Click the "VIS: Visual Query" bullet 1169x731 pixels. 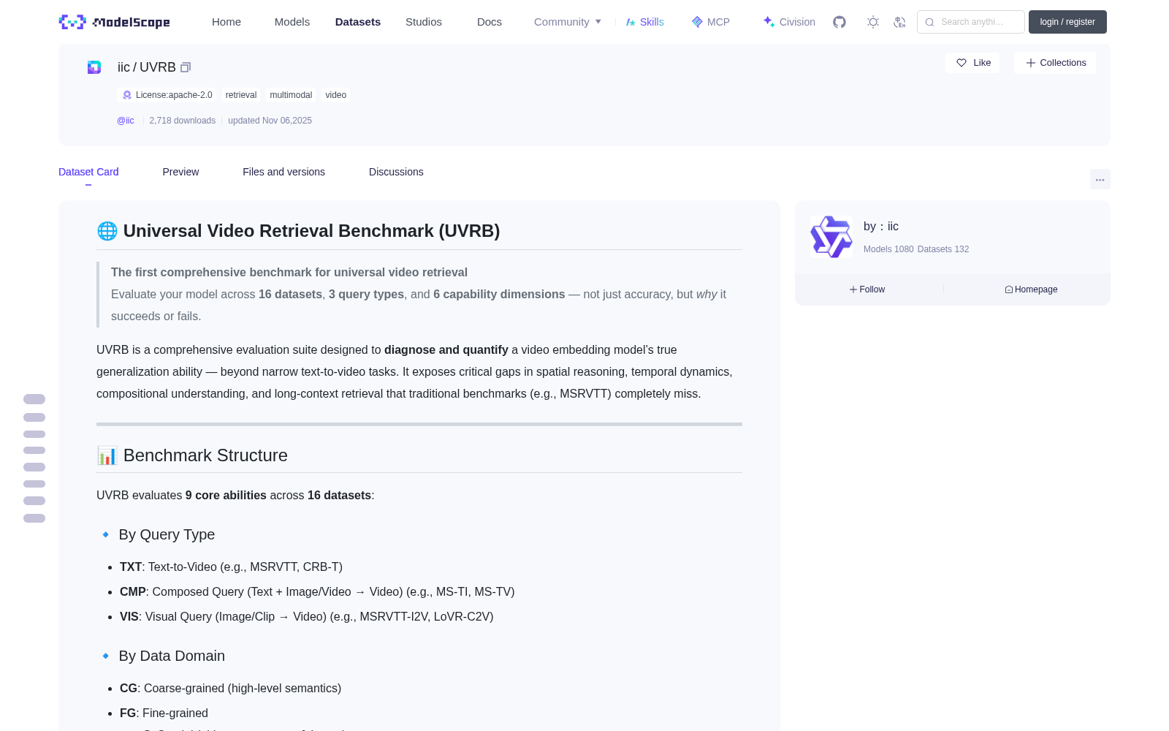pyautogui.click(x=307, y=617)
